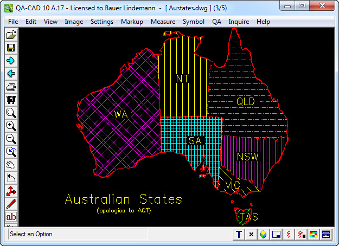Open the Markup menu

[132, 22]
